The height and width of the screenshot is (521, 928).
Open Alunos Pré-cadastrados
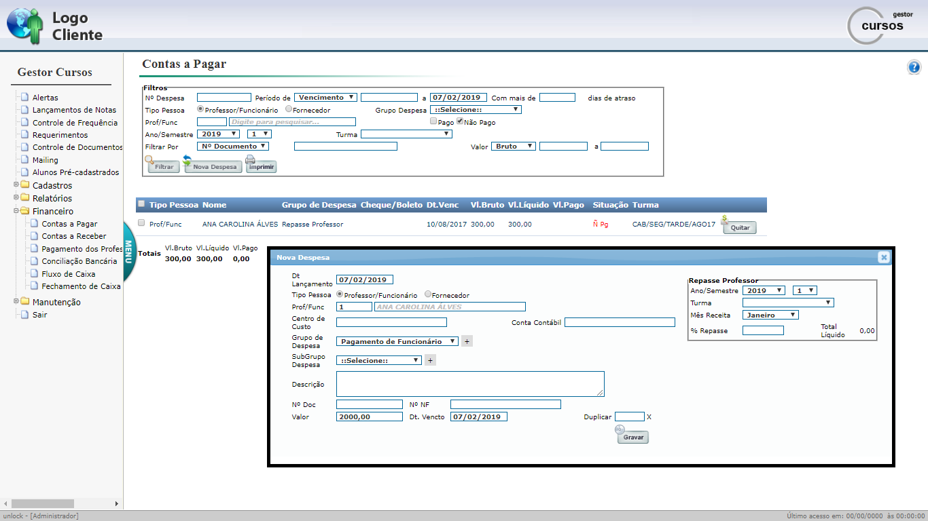pyautogui.click(x=75, y=172)
